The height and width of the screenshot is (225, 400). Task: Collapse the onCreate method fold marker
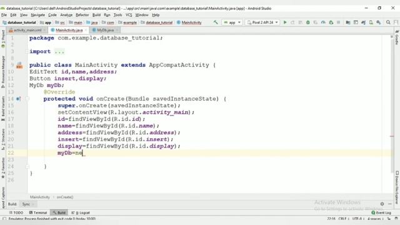tap(27, 99)
